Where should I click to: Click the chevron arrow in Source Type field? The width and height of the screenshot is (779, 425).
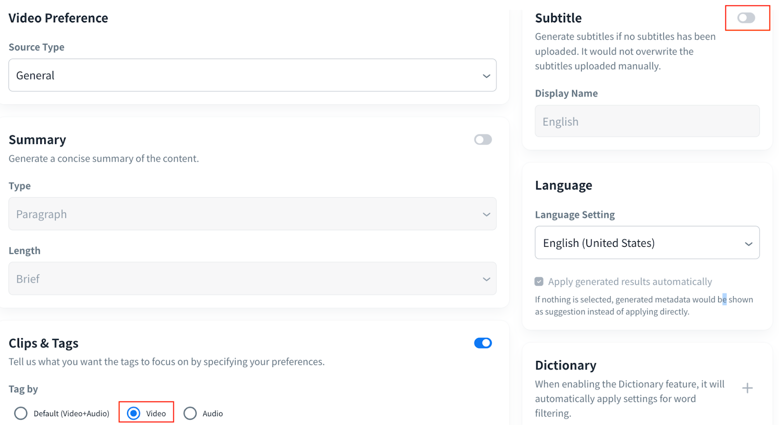[x=486, y=76]
